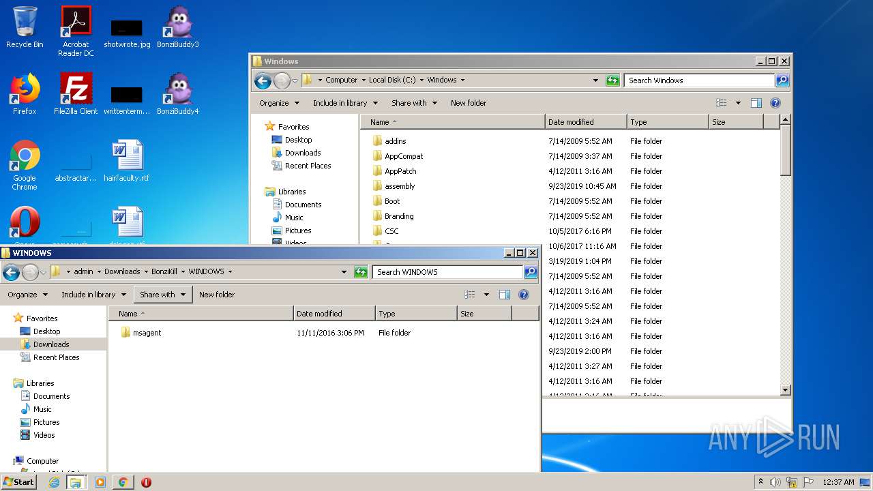Open the Start menu
Viewport: 873px width, 491px height.
pos(19,482)
